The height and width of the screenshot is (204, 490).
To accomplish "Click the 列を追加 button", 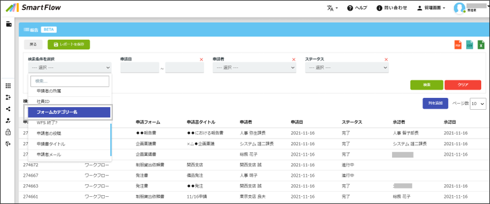I will [436, 104].
